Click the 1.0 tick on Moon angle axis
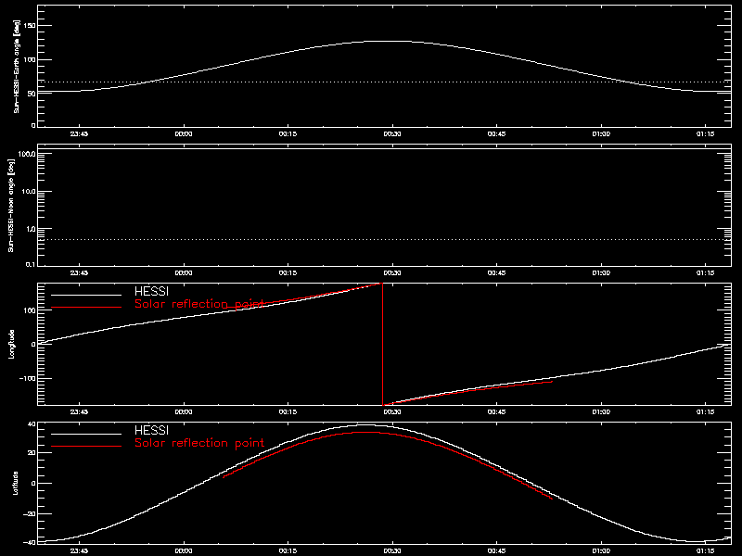The height and width of the screenshot is (556, 742). coord(31,229)
